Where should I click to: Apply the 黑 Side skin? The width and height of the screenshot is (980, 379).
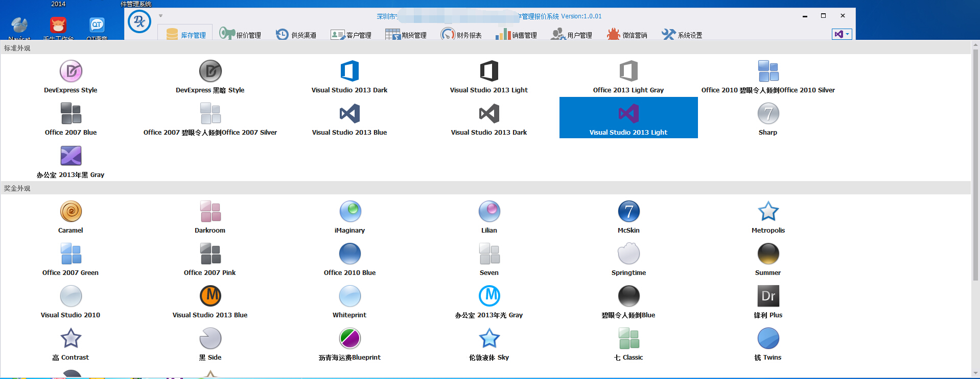(210, 343)
